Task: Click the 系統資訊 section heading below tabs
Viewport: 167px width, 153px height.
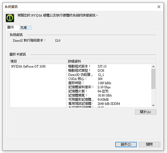Action: (16, 35)
